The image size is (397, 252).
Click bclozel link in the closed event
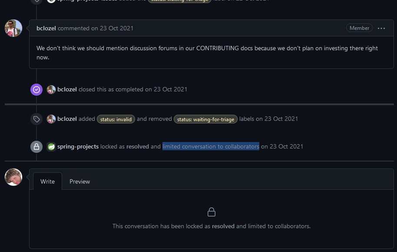coord(67,89)
